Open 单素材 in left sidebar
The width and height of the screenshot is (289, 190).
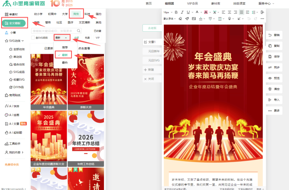click(x=11, y=14)
